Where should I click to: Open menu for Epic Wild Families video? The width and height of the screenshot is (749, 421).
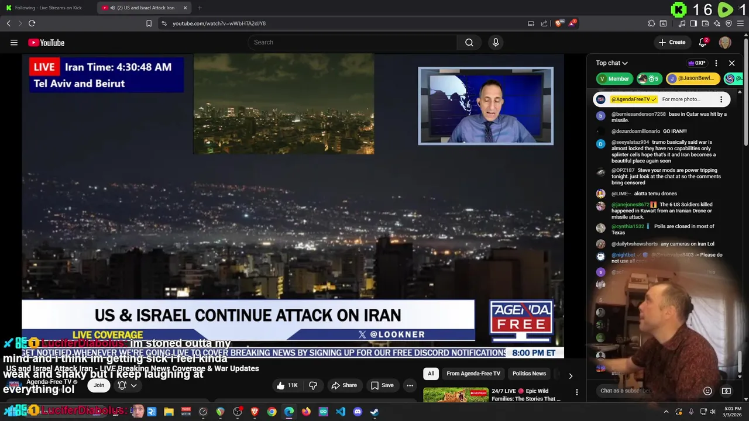point(576,392)
